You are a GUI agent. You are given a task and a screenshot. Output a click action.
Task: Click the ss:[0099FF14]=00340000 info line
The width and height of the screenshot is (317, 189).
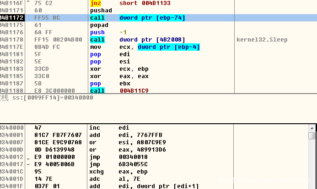coord(50,98)
